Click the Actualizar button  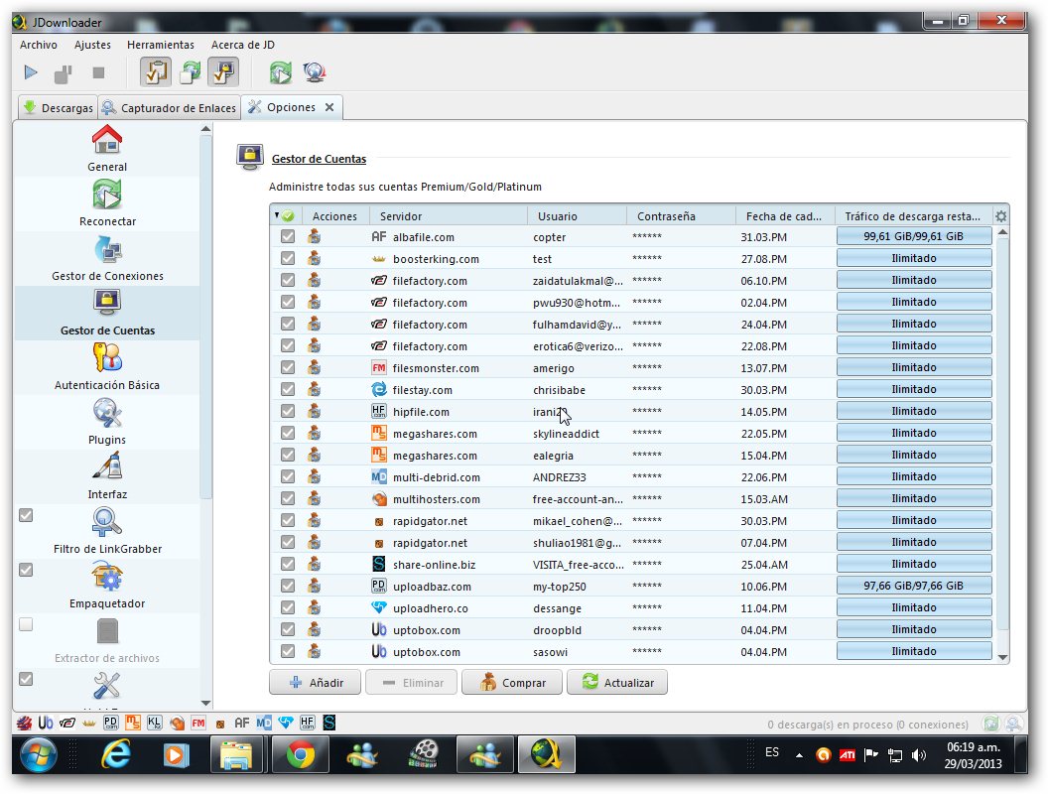coord(617,683)
